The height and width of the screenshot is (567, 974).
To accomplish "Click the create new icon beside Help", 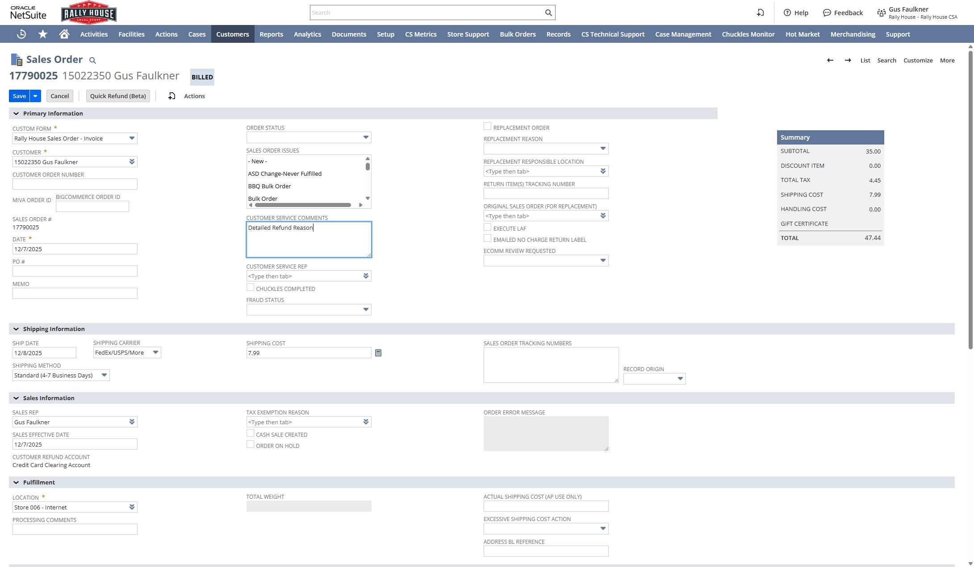I will click(x=760, y=12).
